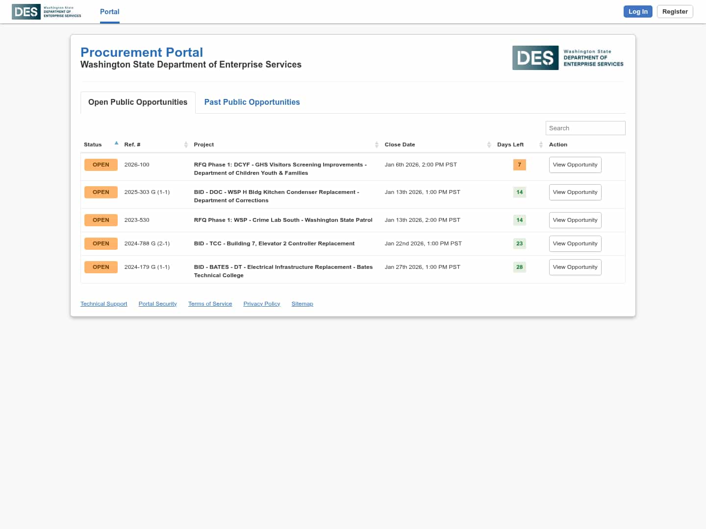View Opportunity for DCYF GHS Visitors Screening

(x=575, y=165)
